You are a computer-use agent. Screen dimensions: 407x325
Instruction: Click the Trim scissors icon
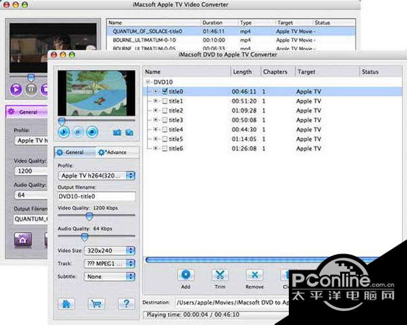click(220, 275)
